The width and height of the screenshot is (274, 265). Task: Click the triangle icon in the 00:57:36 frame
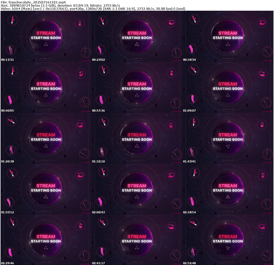pos(137,95)
